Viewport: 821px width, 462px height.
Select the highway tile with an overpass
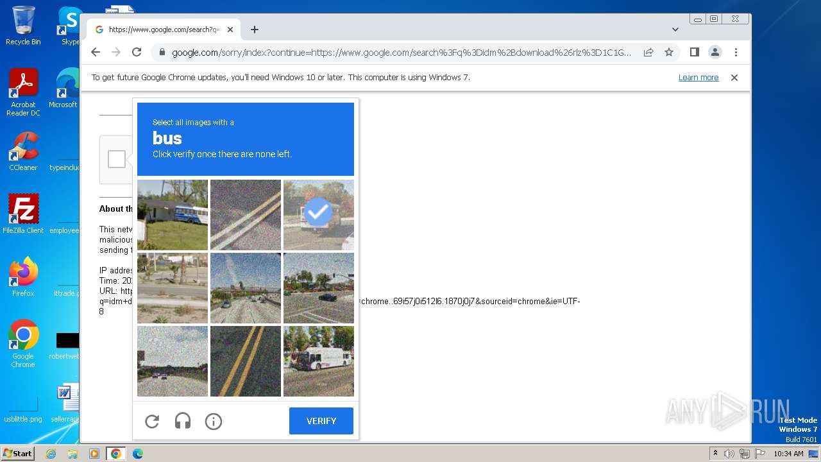point(246,288)
